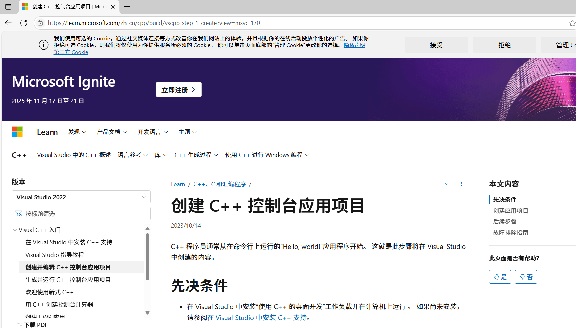Click C++、C 和汇编程序 breadcrumb
576x328 pixels.
coord(220,184)
